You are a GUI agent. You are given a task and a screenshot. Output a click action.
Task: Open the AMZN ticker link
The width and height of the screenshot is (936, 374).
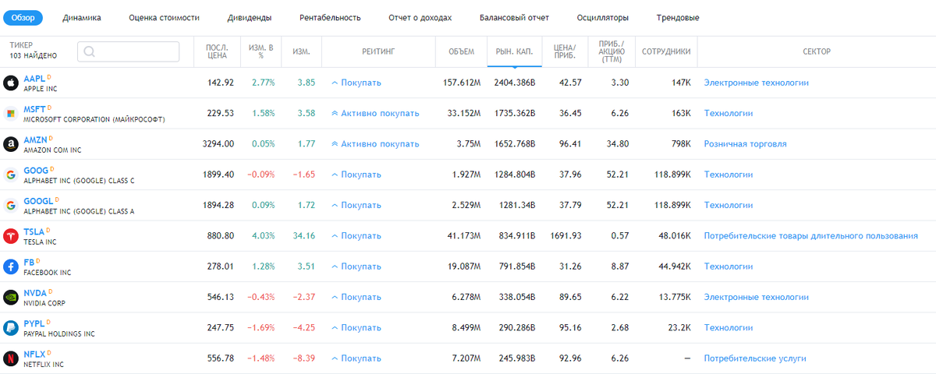click(36, 140)
